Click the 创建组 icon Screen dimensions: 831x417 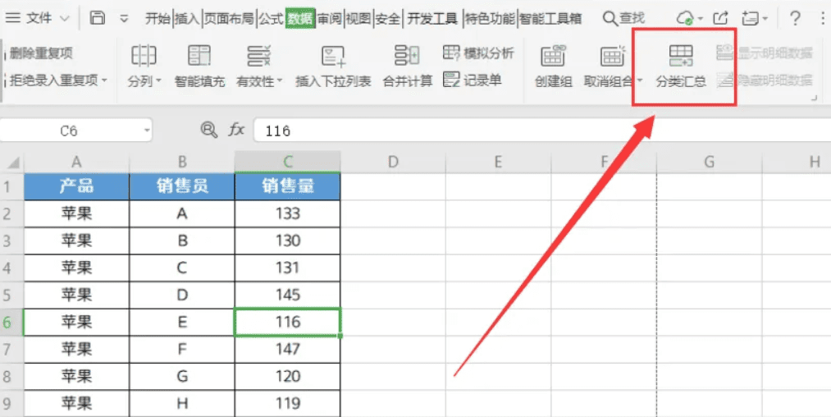553,56
